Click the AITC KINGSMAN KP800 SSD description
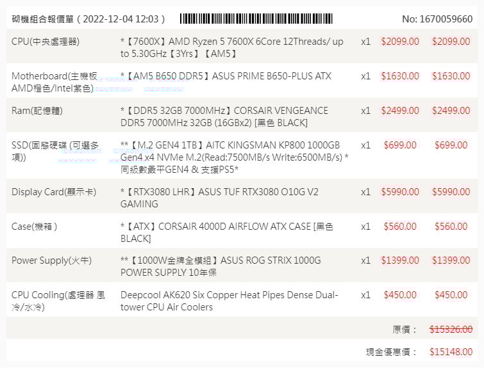Image resolution: width=484 pixels, height=368 pixels. (x=234, y=157)
